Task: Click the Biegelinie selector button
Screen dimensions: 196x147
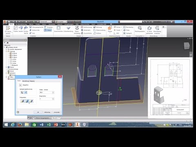Action: click(20, 85)
